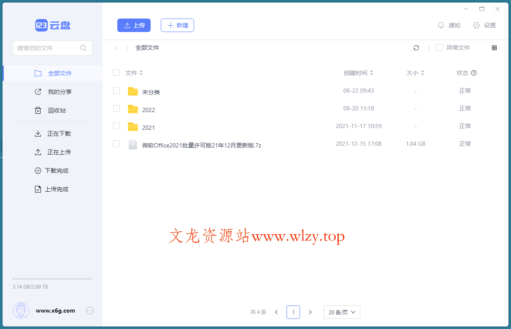Sort files by 大小 size
511x329 pixels.
point(422,72)
